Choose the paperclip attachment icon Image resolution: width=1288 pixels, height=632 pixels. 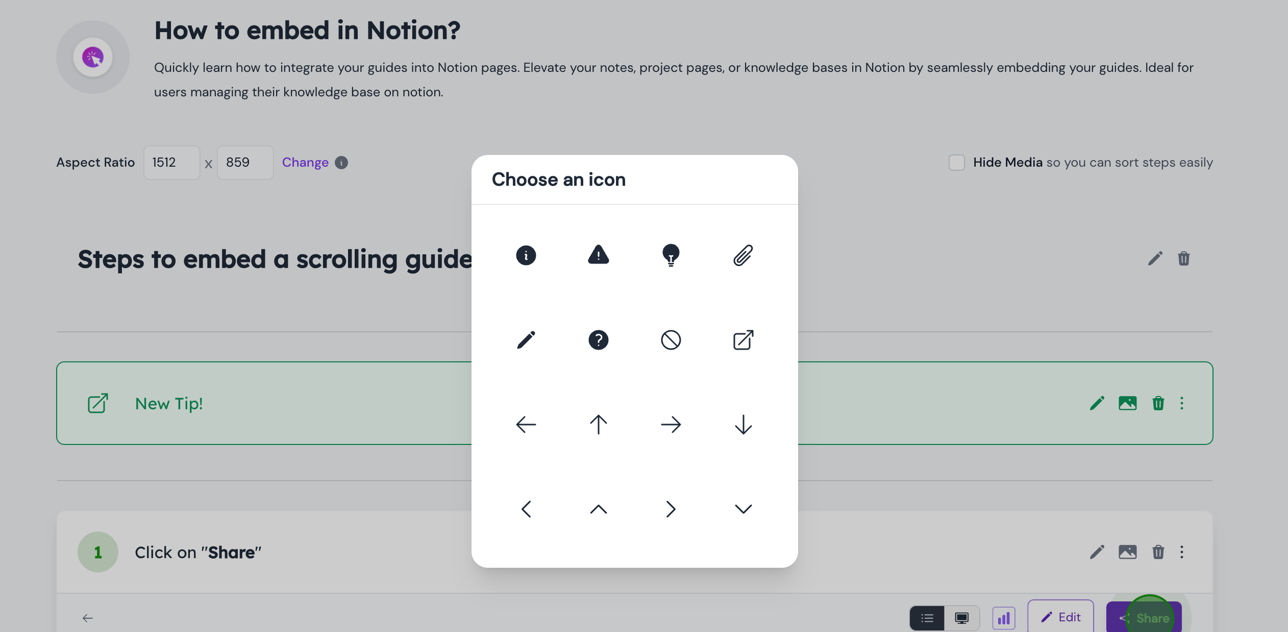pyautogui.click(x=744, y=255)
